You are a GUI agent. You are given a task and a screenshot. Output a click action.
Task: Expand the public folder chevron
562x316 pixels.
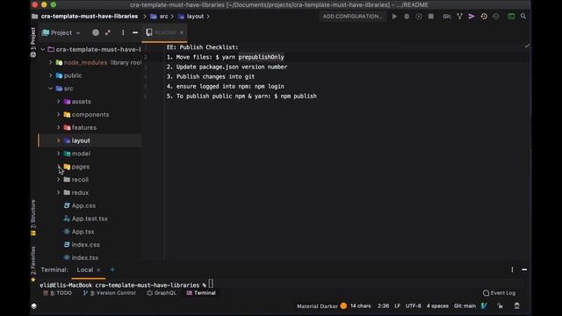click(x=51, y=75)
